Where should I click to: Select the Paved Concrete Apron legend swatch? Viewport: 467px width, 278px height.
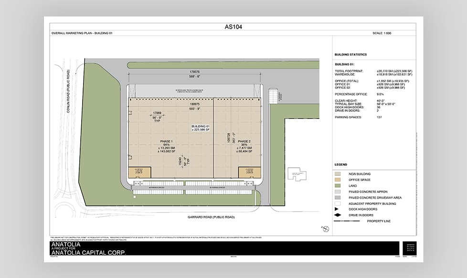(x=339, y=192)
